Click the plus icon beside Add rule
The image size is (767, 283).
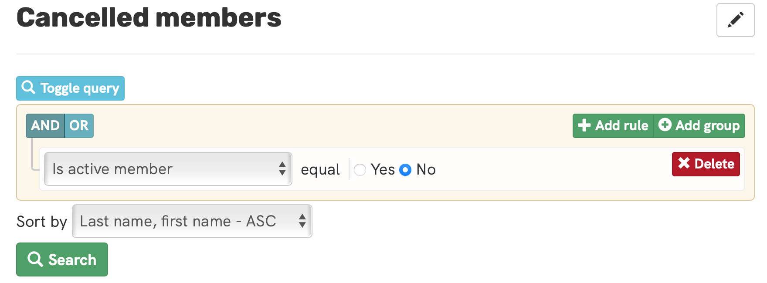pos(584,125)
